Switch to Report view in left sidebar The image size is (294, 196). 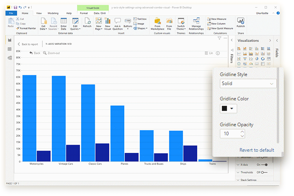point(9,40)
